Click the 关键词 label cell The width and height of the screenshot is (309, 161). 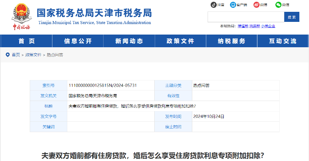tap(49, 127)
